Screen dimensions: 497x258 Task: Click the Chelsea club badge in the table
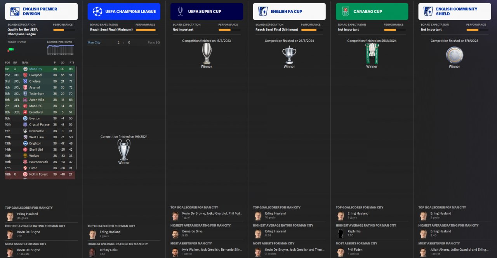[x=25, y=81]
